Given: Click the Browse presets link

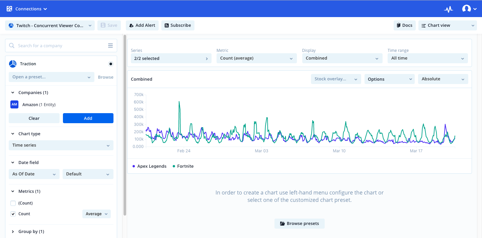Looking at the screenshot, I should 105,77.
